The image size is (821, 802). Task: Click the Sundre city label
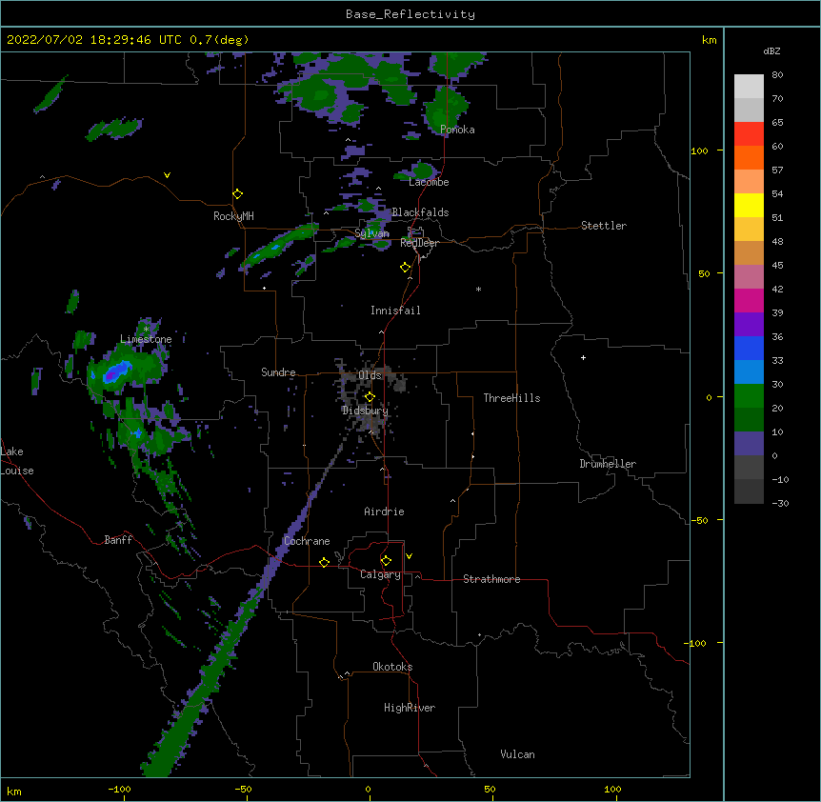coord(278,372)
